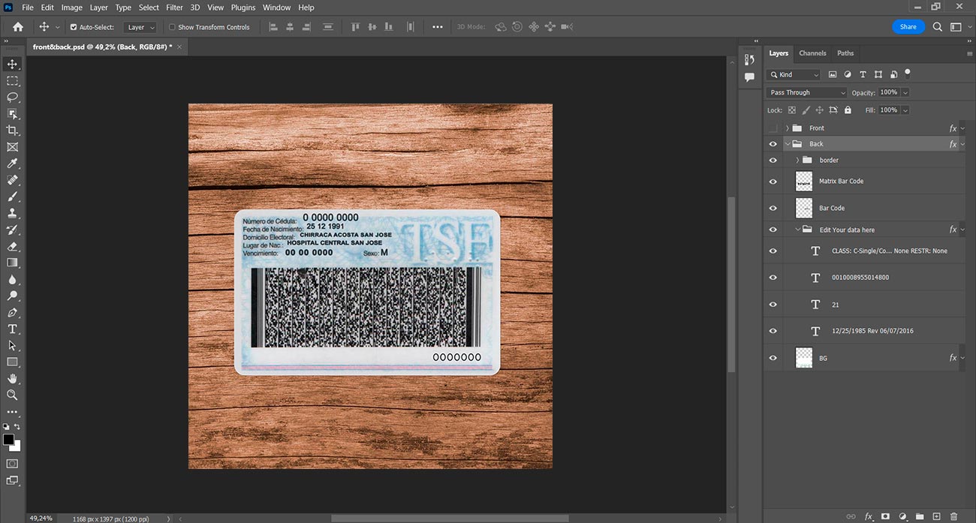Image resolution: width=976 pixels, height=523 pixels.
Task: Open the Kind filter dropdown
Action: click(x=794, y=74)
